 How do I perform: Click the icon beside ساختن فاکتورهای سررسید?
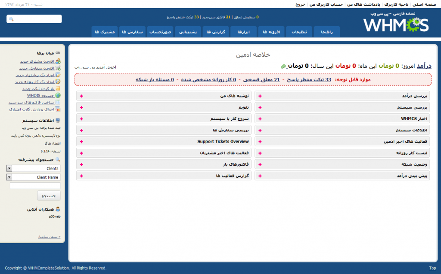[58, 102]
